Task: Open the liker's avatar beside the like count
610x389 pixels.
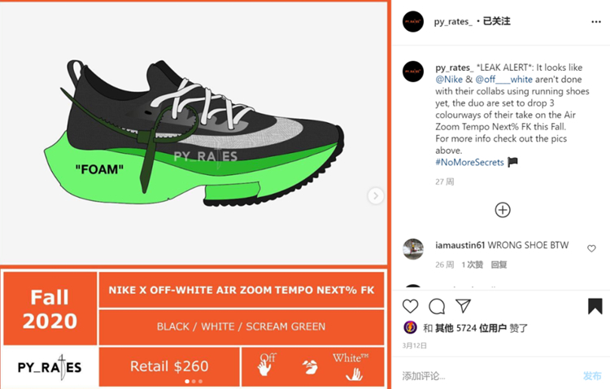Action: [x=411, y=327]
